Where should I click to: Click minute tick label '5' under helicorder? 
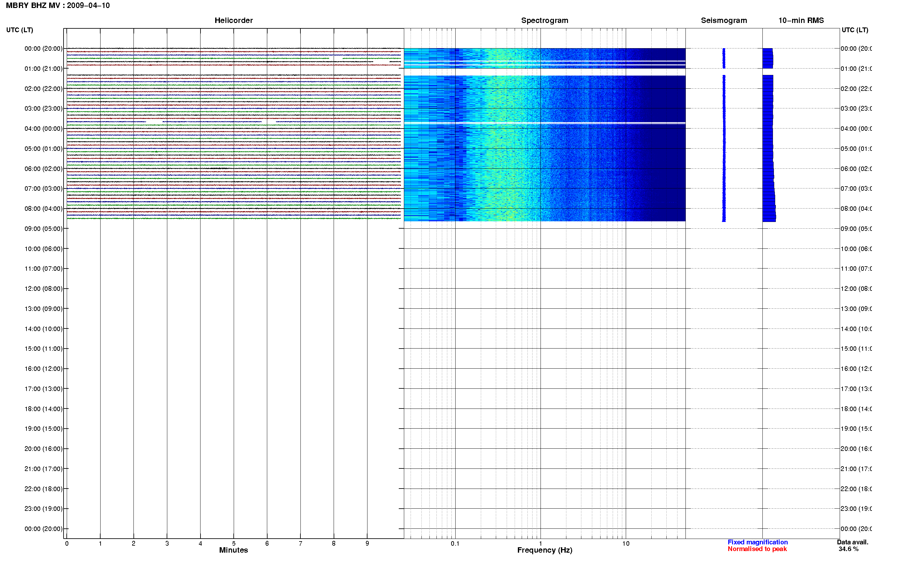pos(233,543)
